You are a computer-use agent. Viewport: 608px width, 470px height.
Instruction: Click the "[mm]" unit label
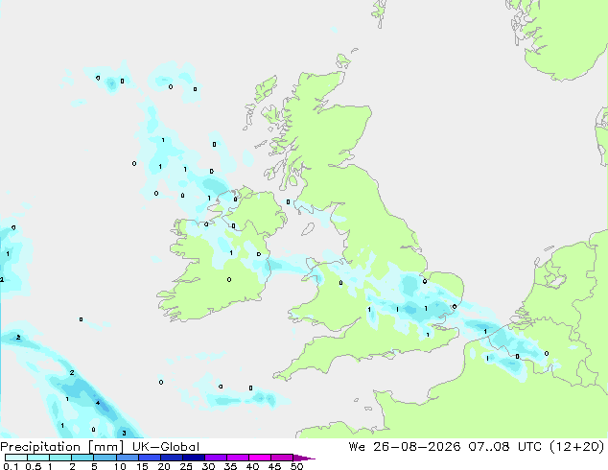105,447
